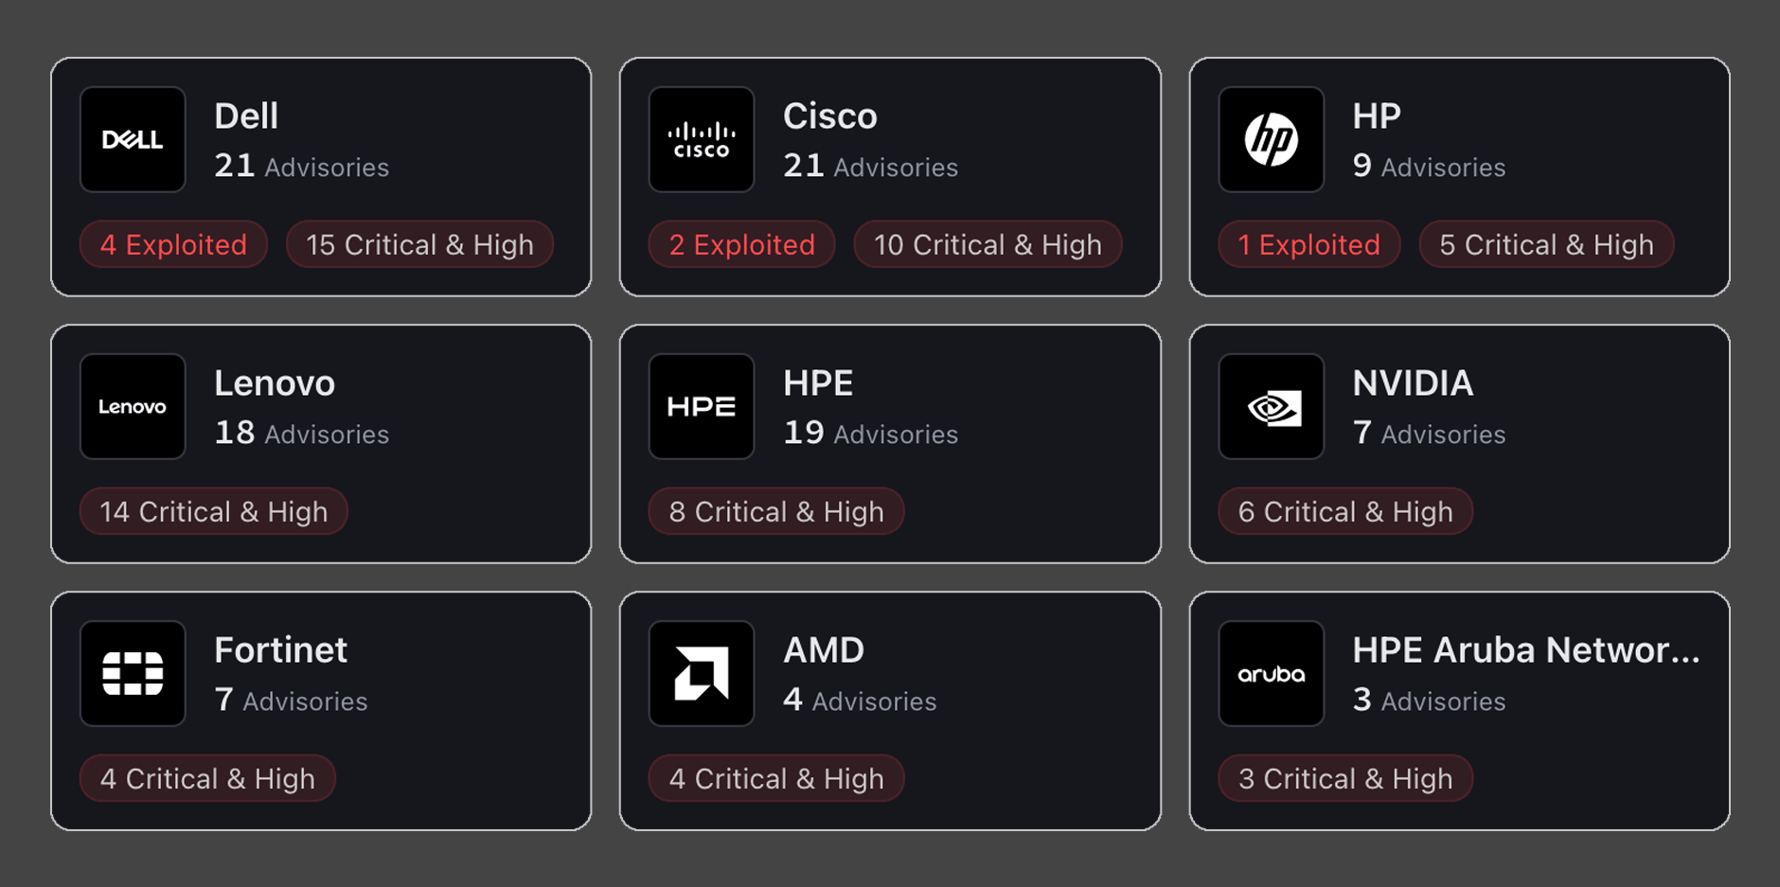Click HP's 5 Critical & High badge

1546,244
